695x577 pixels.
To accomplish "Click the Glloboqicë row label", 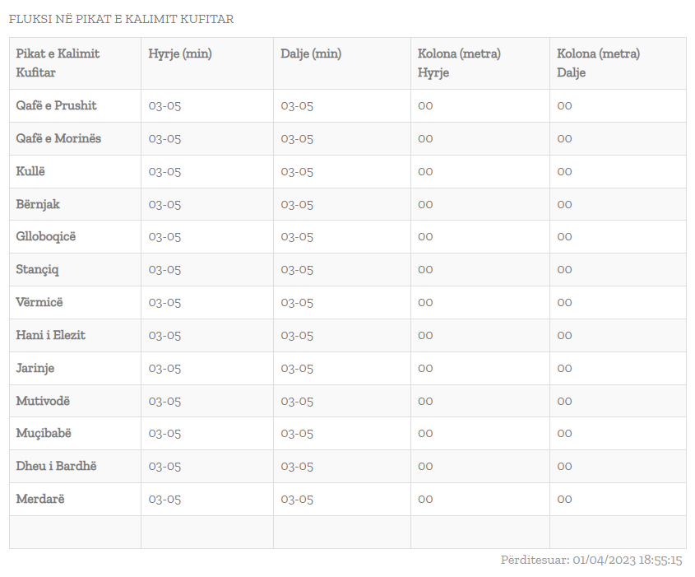I will coord(46,236).
